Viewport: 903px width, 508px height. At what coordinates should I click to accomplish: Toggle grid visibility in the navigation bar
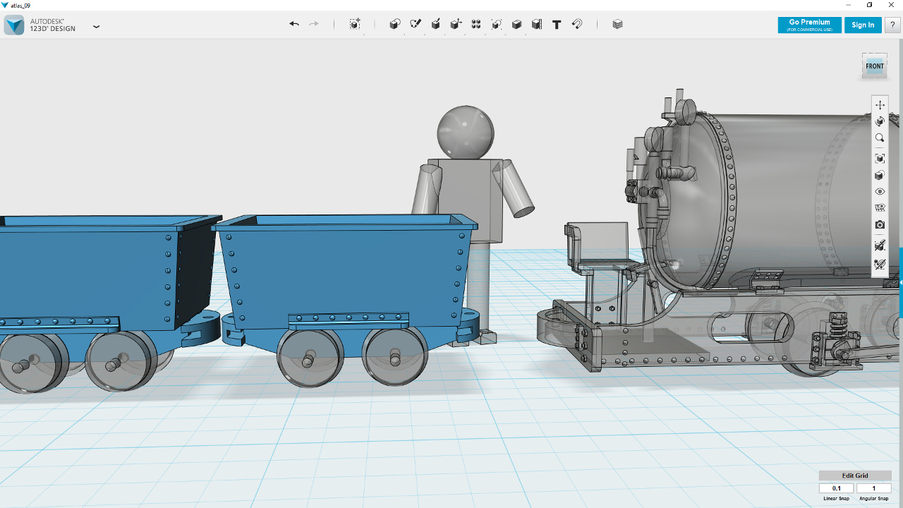coord(880,208)
